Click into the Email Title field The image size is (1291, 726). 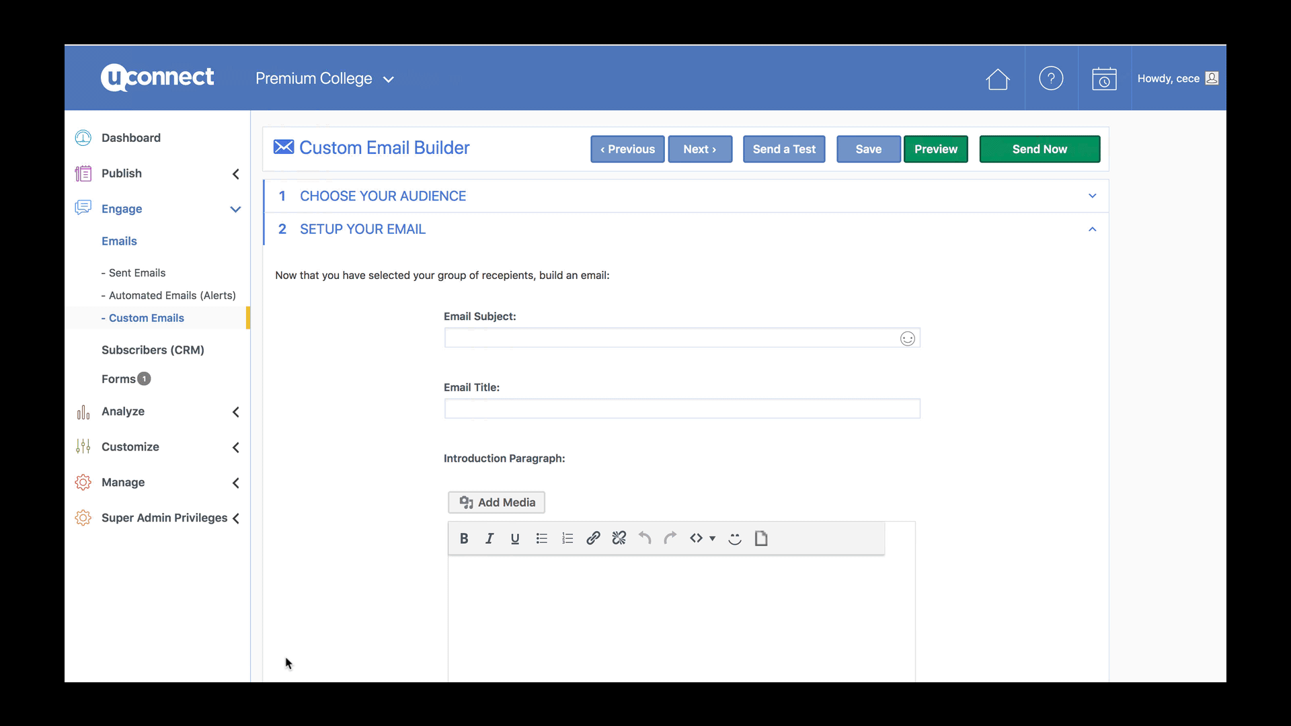682,409
